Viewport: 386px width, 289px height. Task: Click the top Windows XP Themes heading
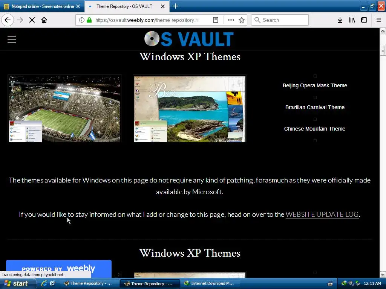190,56
